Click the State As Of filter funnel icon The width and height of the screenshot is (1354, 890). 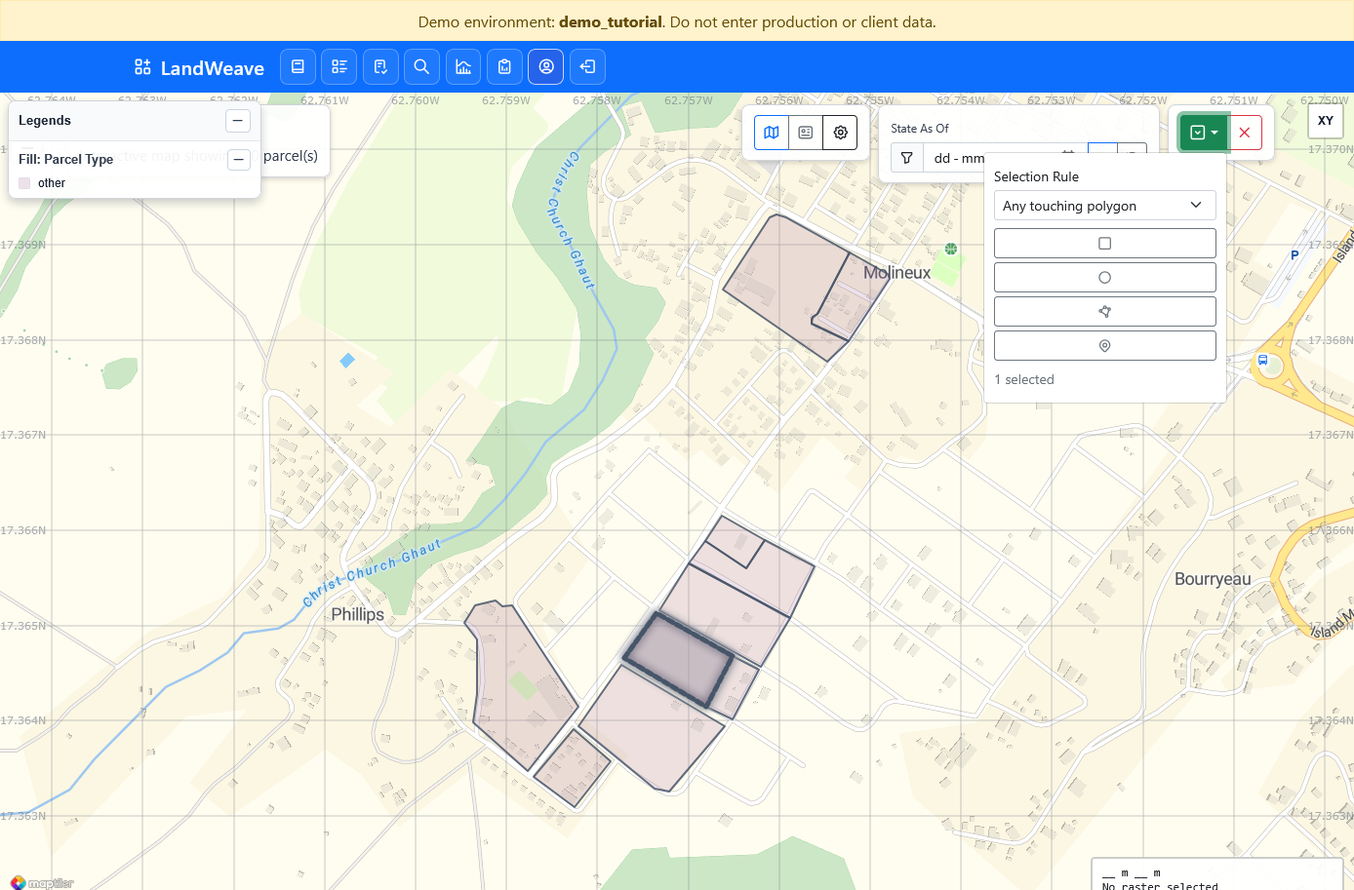[907, 158]
